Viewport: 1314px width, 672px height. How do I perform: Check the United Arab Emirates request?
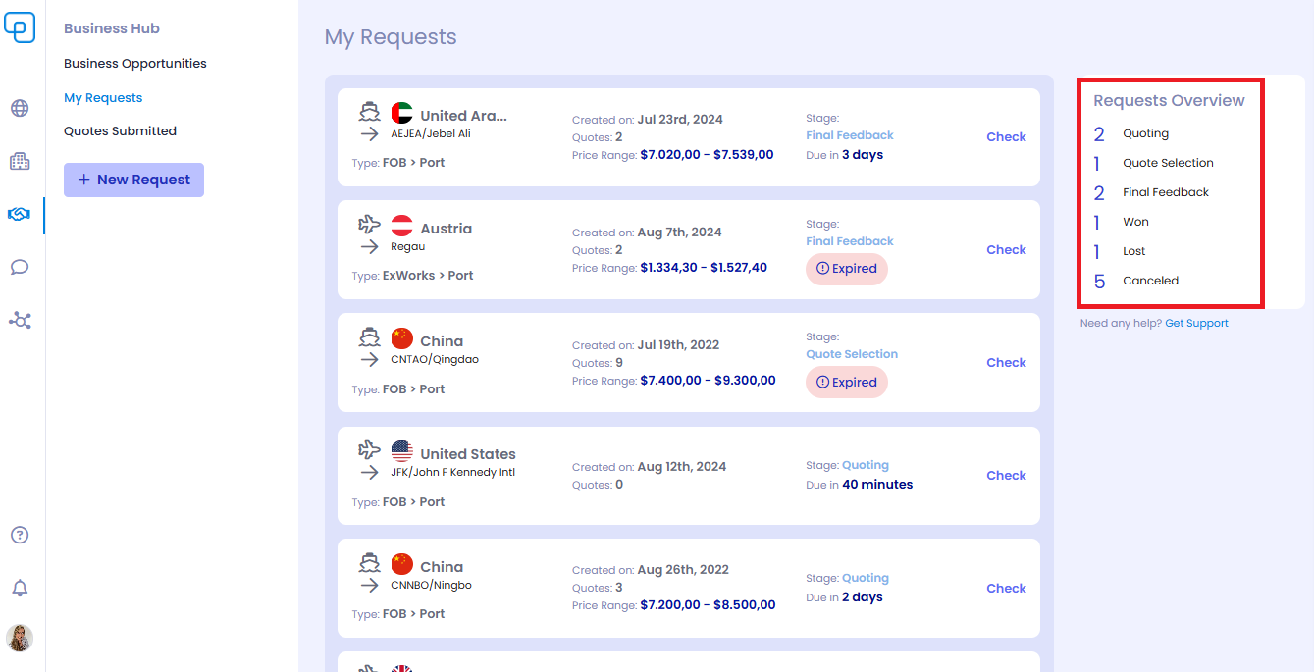(x=1006, y=137)
